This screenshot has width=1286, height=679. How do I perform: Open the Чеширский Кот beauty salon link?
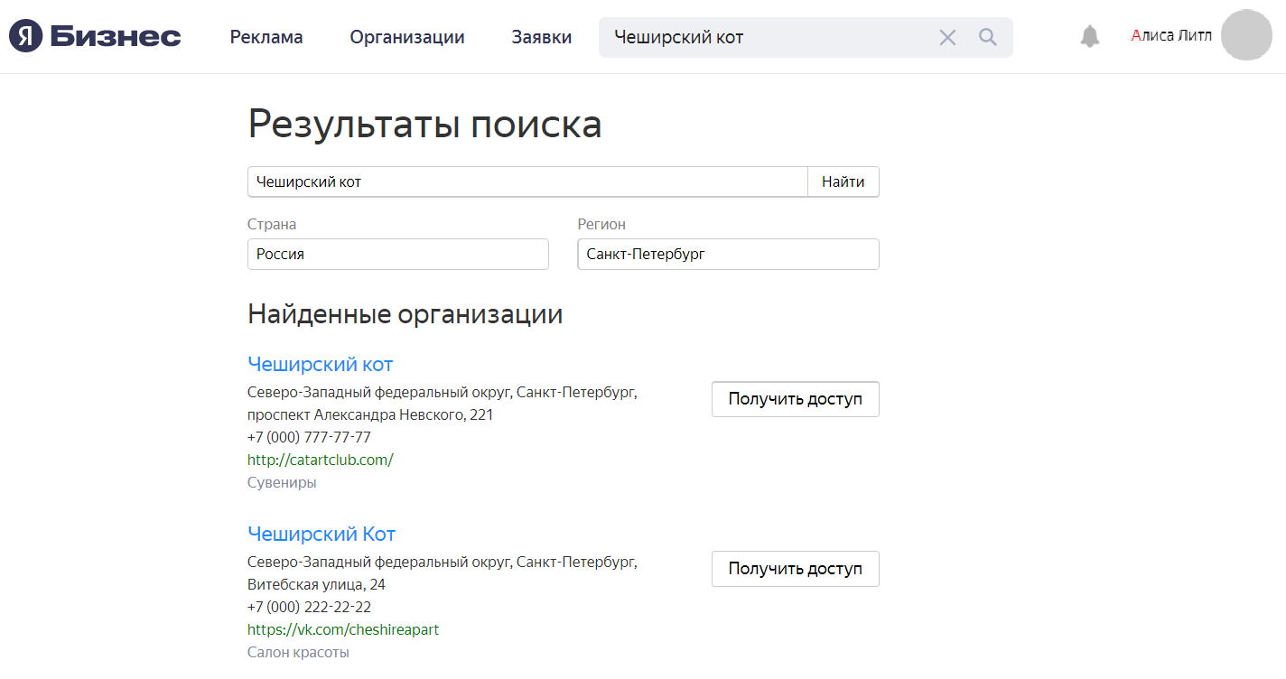click(x=321, y=534)
